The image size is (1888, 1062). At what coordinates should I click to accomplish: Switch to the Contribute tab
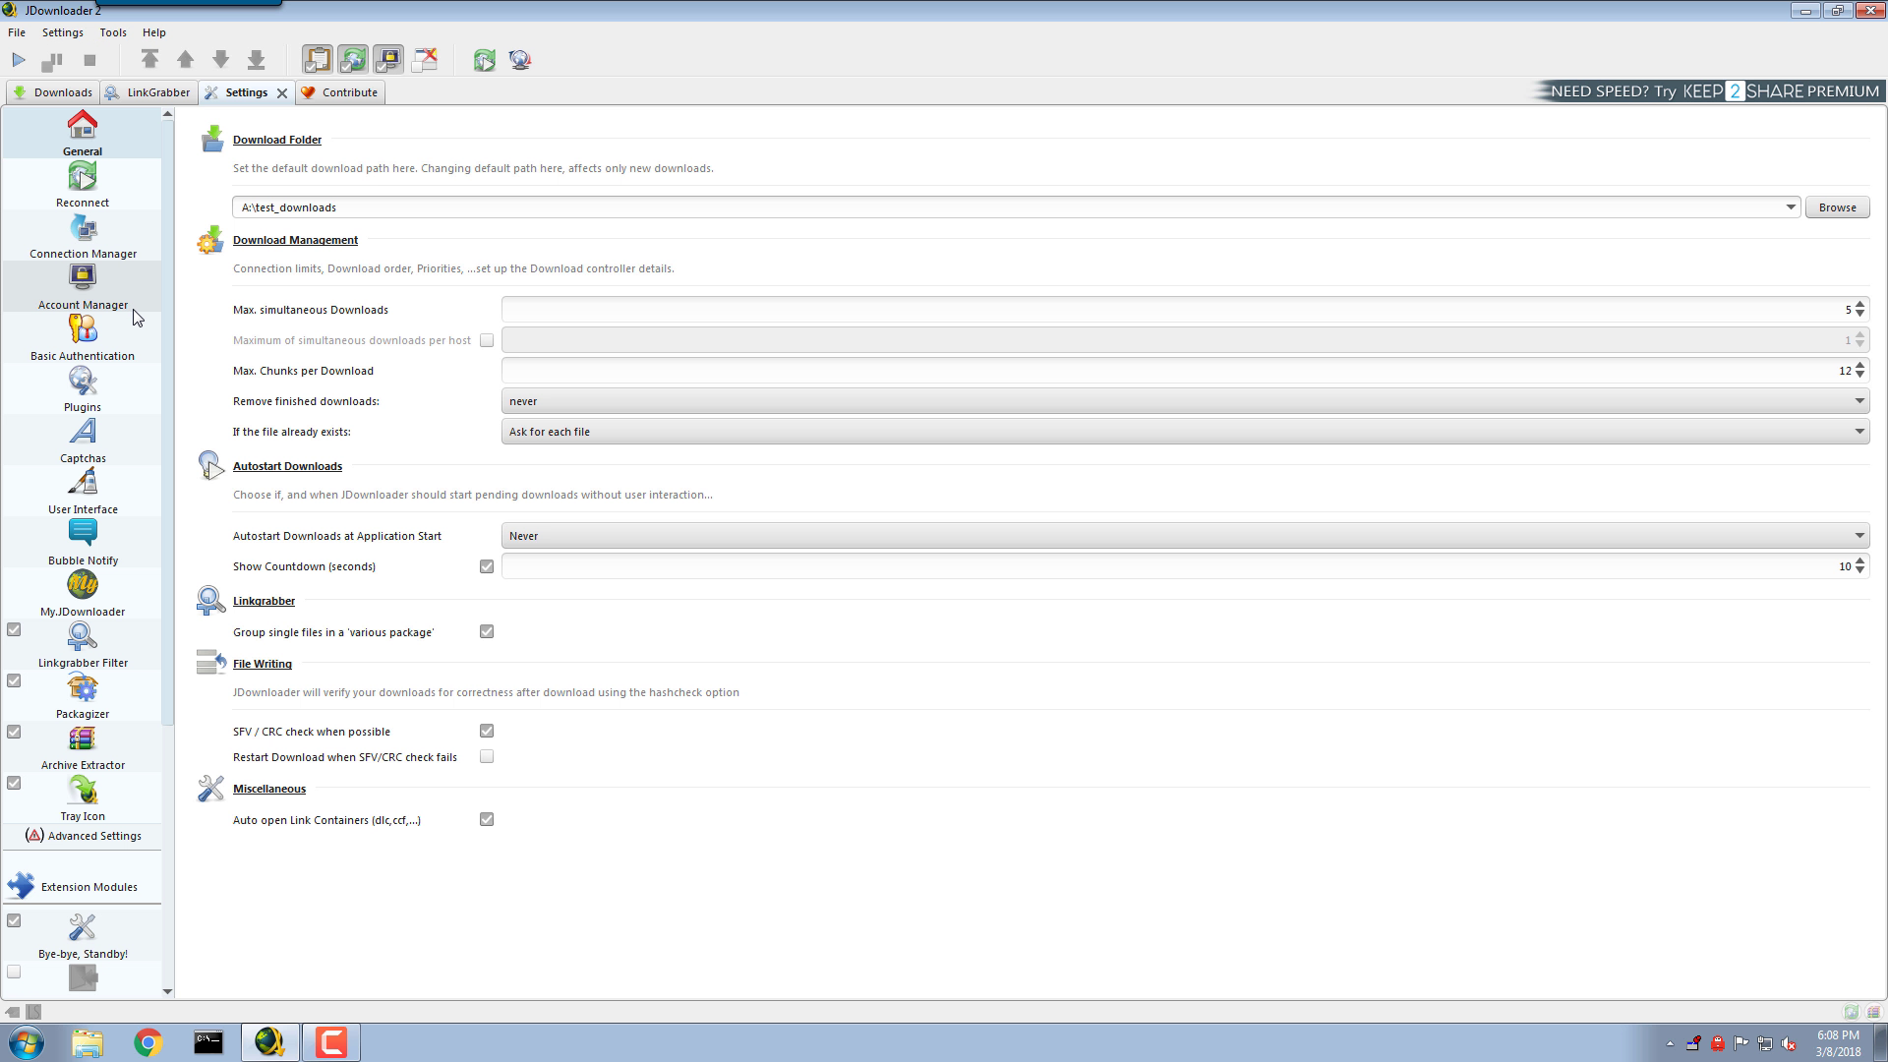coord(340,92)
